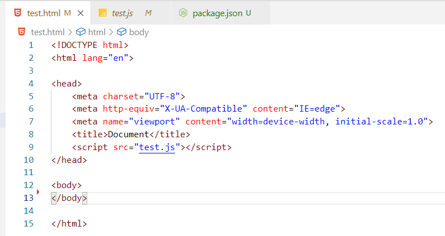
Task: Expand the body breadcrumb segment
Action: click(x=139, y=32)
